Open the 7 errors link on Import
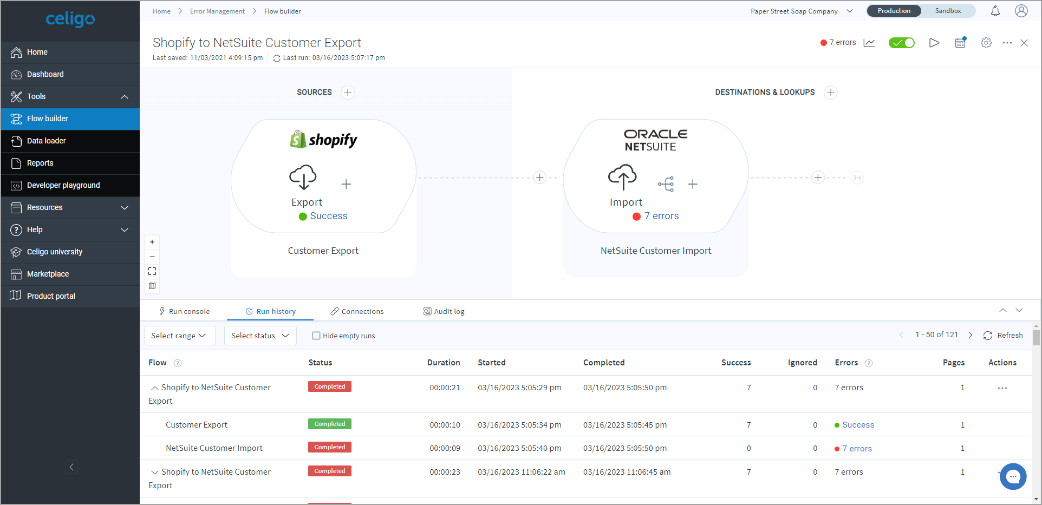 point(661,216)
